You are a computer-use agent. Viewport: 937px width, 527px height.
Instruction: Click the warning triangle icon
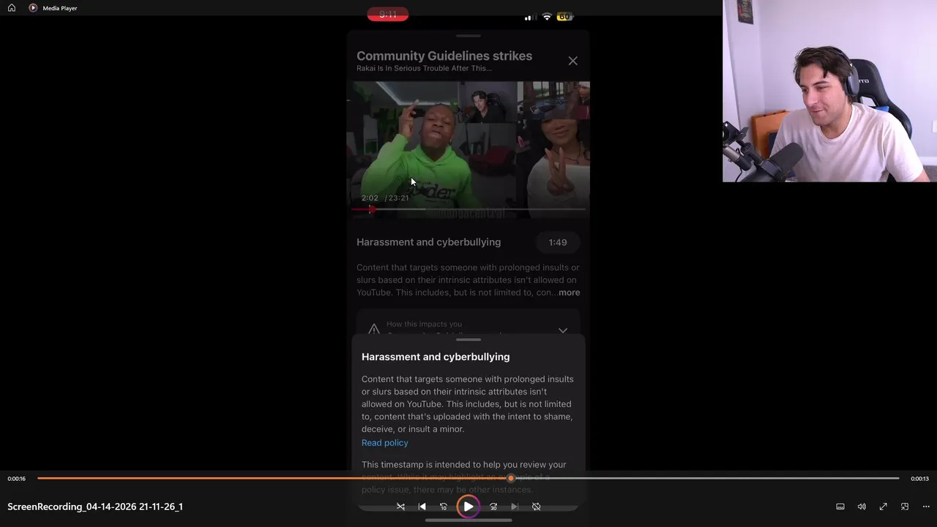click(x=374, y=329)
